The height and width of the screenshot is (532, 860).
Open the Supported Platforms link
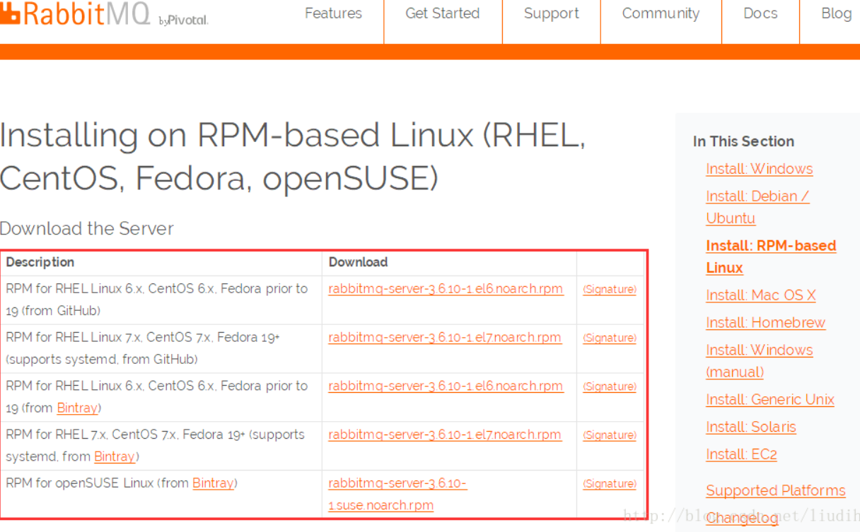(x=775, y=491)
